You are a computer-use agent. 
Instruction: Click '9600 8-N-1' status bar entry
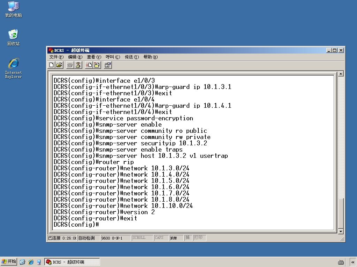[116, 238]
